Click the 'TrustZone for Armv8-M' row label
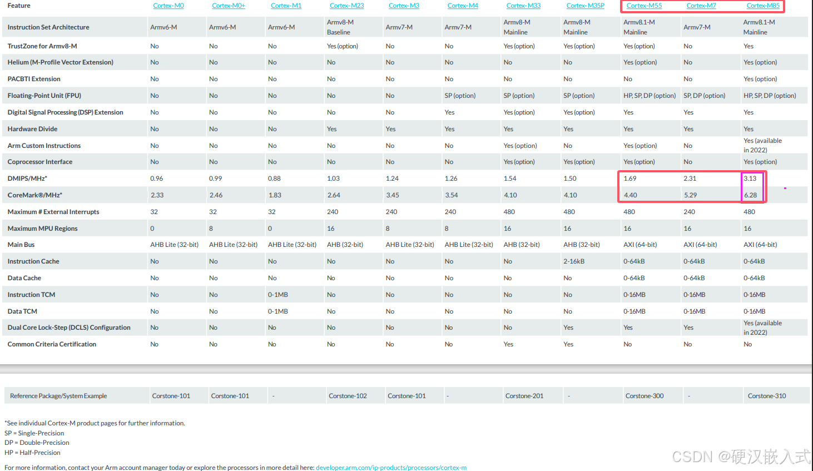This screenshot has height=471, width=813. pyautogui.click(x=42, y=46)
